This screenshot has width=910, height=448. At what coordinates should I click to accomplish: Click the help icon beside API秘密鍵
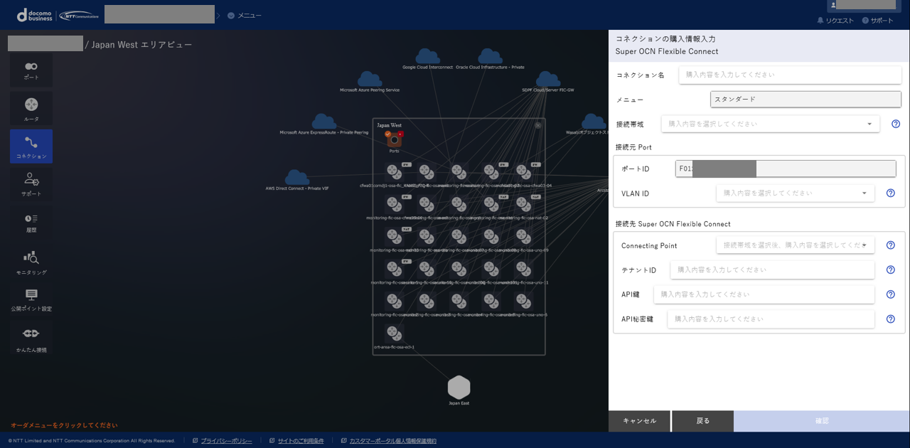coord(890,319)
